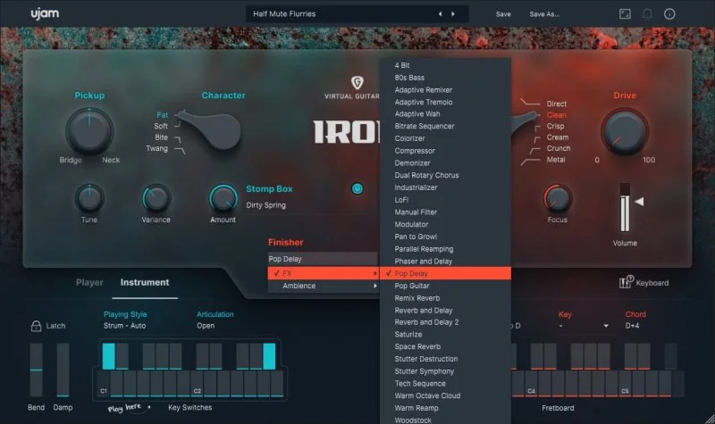715x424 pixels.
Task: Choose LoFi effect
Action: [445, 200]
